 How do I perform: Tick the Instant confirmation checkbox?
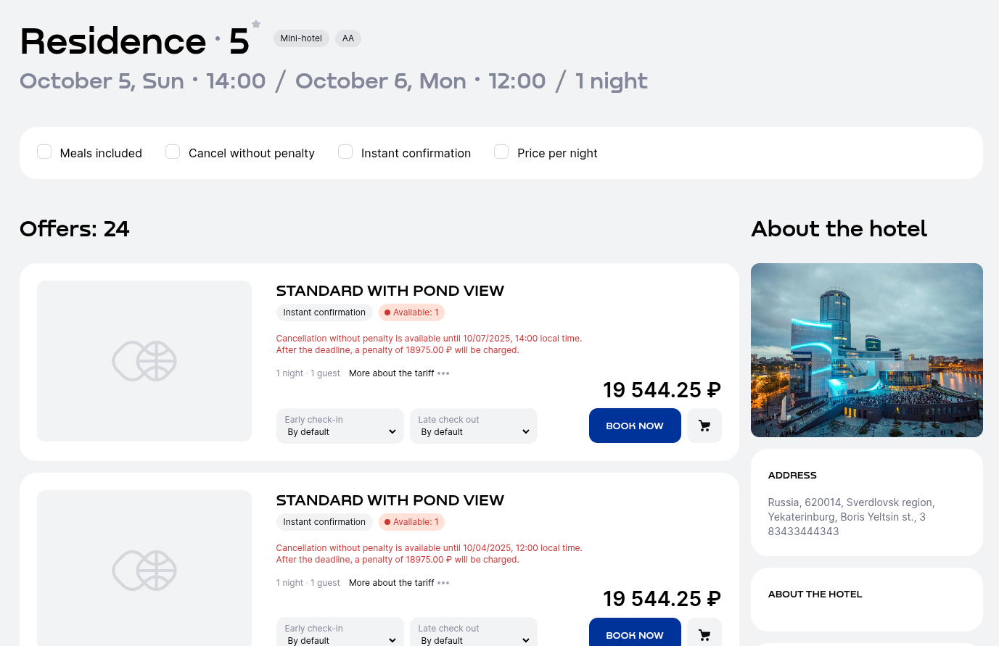pyautogui.click(x=345, y=152)
